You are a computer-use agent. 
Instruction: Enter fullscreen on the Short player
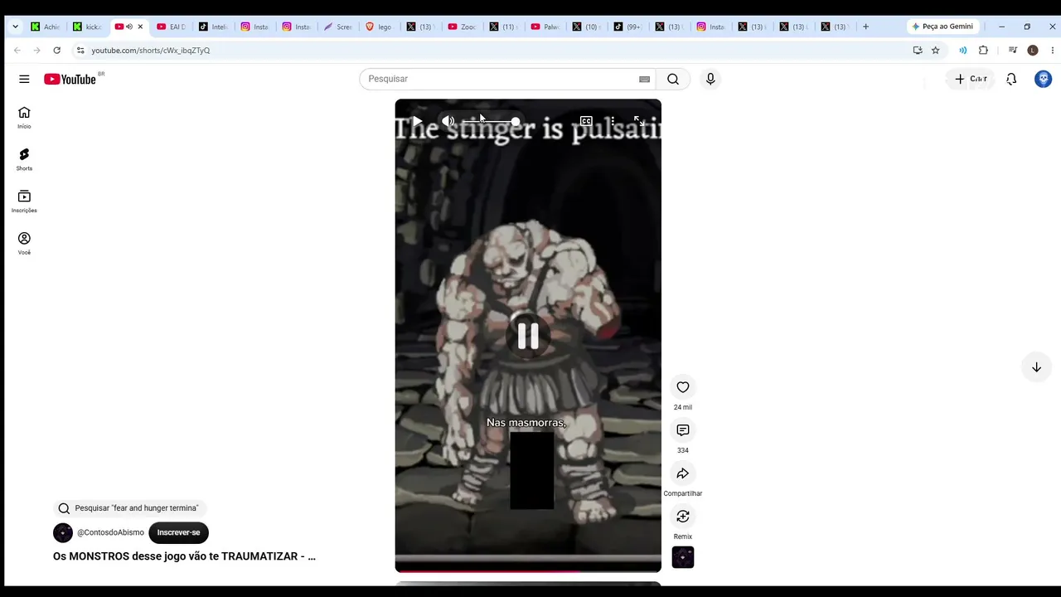pos(639,121)
